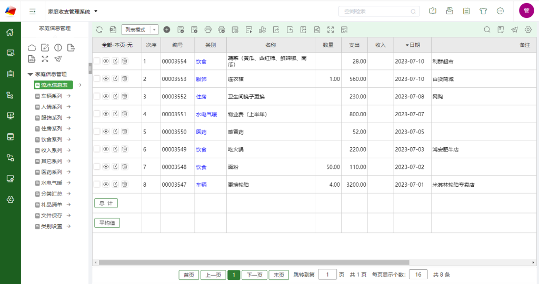Edit the row 00003553 连衣裙 with pencil icon
This screenshot has height=284, width=539.
[115, 79]
